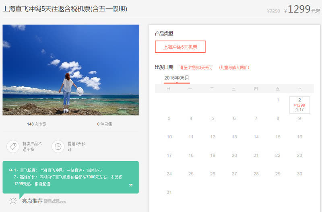This screenshot has width=322, height=212.
Task: Open the Okinawa beach photo
Action: click(70, 70)
